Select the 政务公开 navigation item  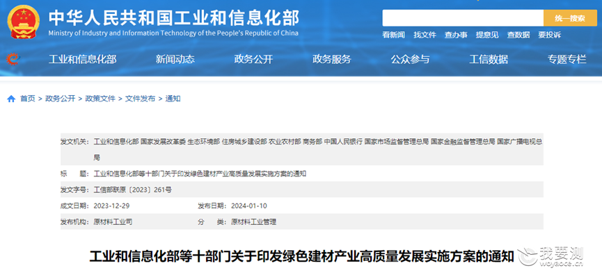[x=253, y=59]
